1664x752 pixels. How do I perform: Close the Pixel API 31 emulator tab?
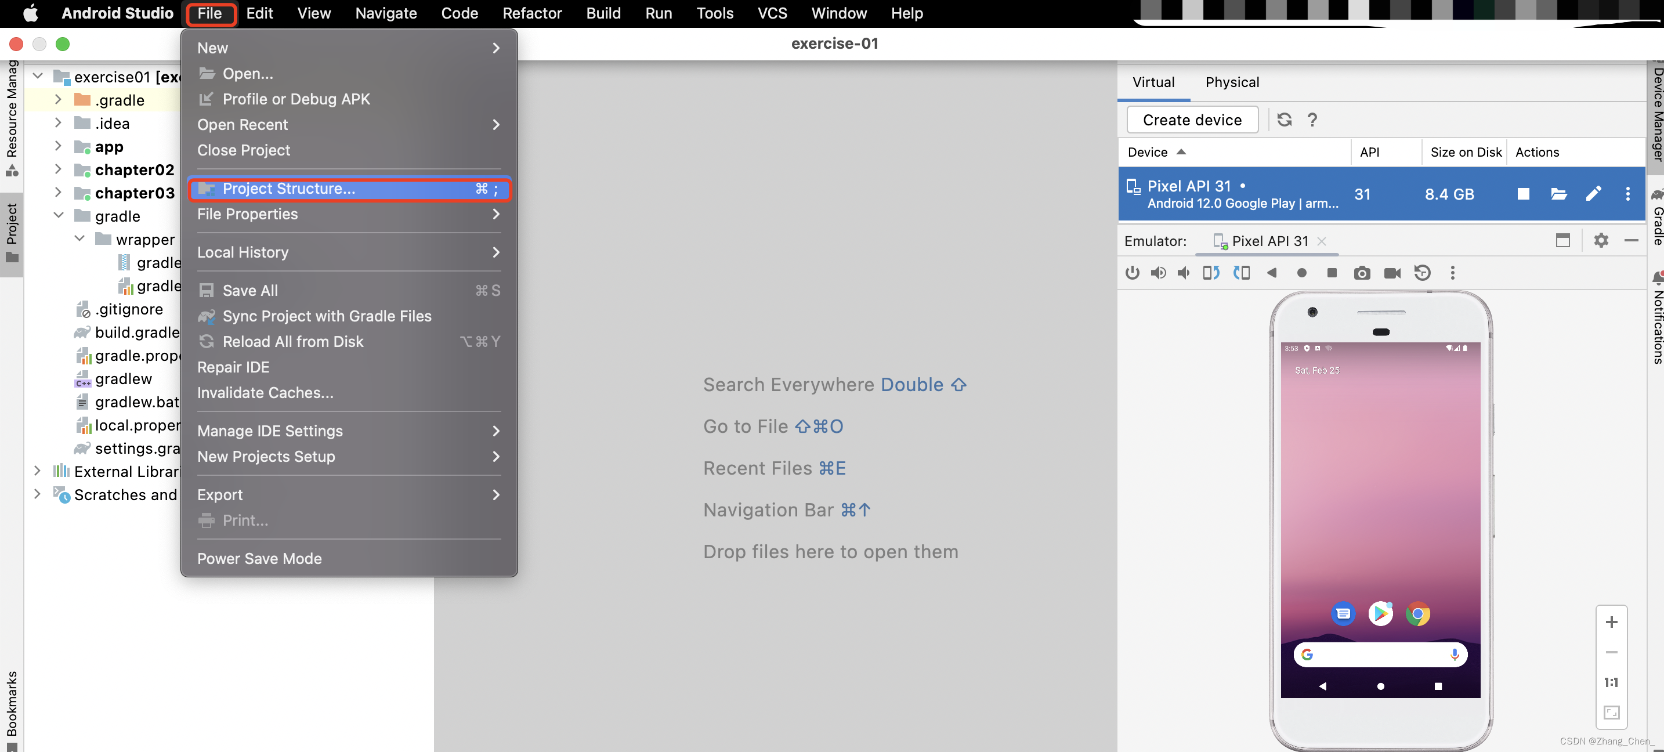(1322, 241)
